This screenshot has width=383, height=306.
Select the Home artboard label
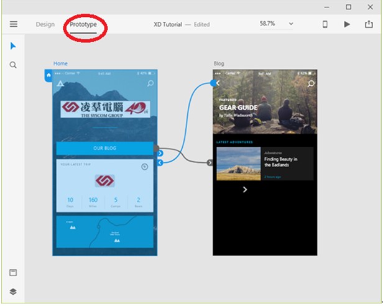pyautogui.click(x=60, y=63)
